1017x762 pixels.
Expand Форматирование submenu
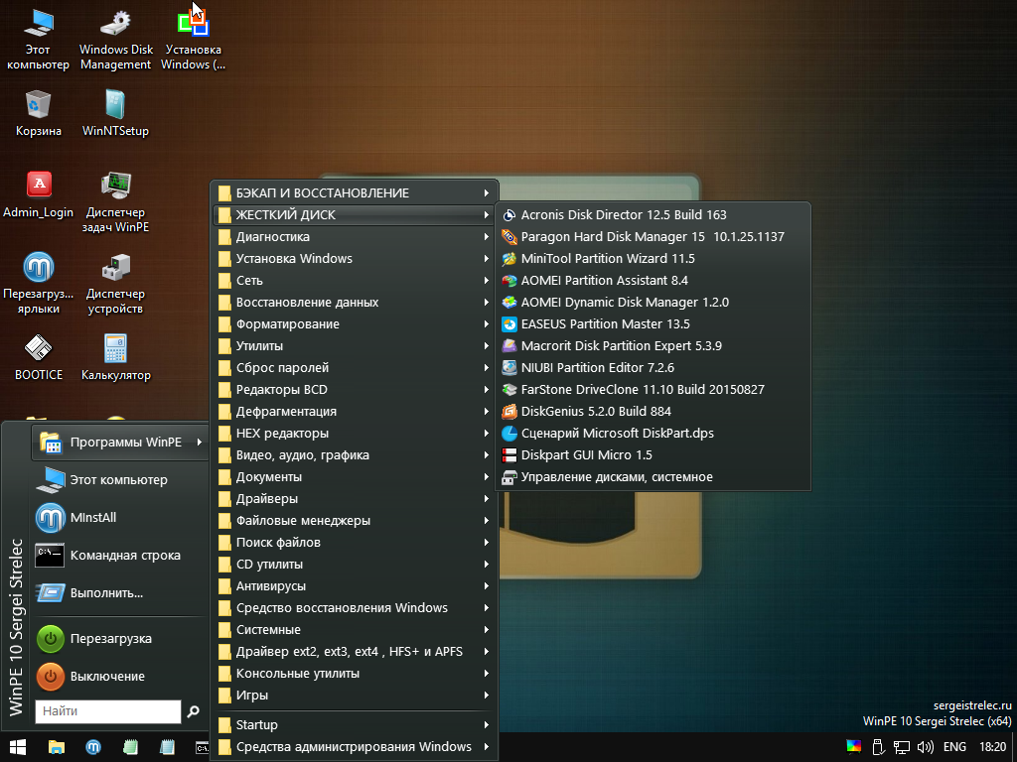pos(355,324)
